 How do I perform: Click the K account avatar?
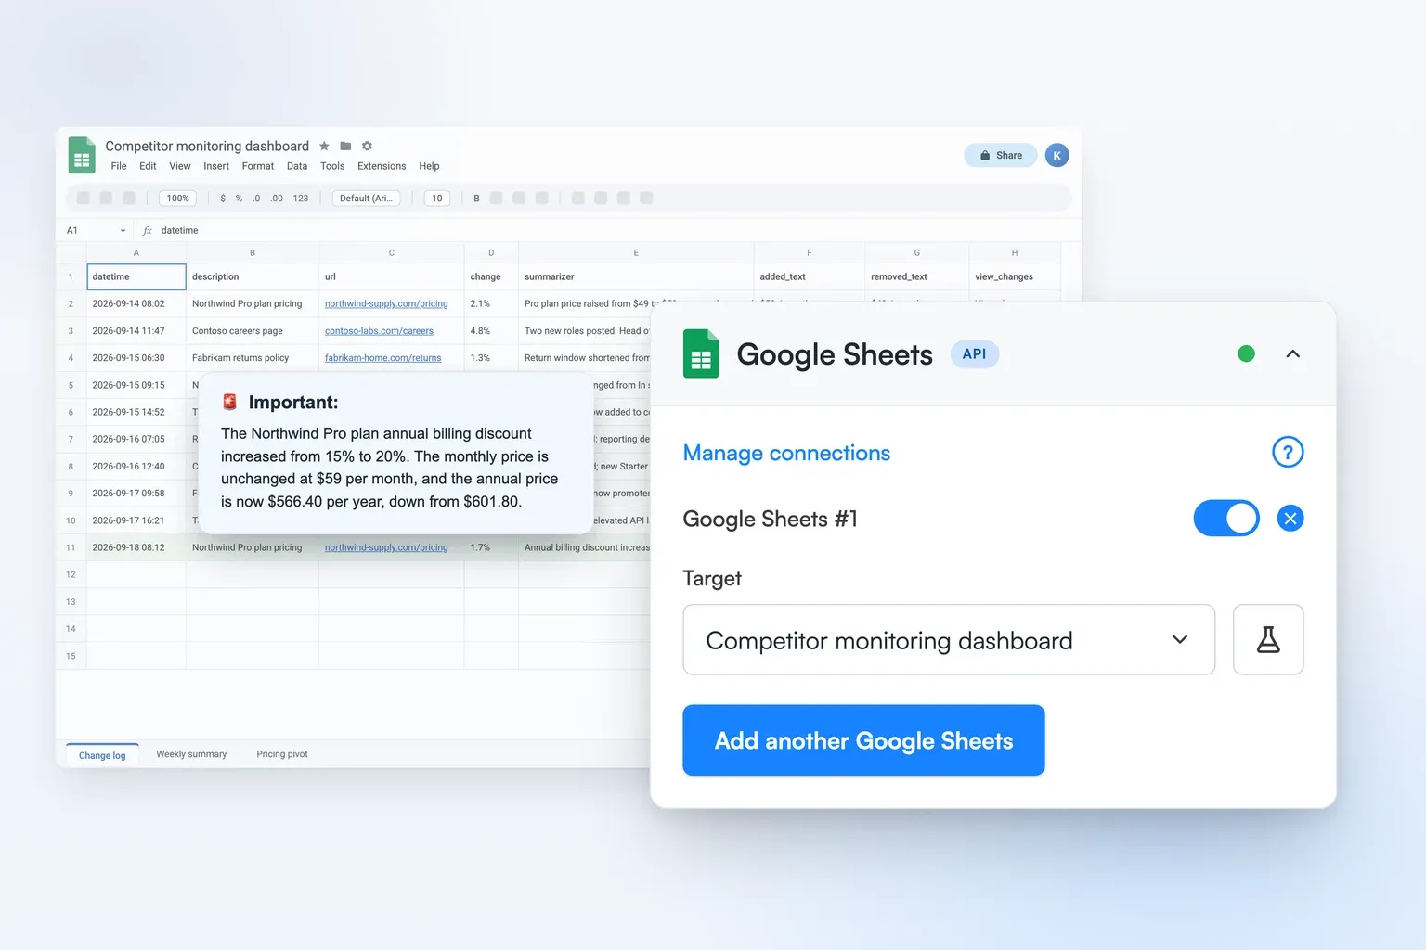(x=1057, y=155)
